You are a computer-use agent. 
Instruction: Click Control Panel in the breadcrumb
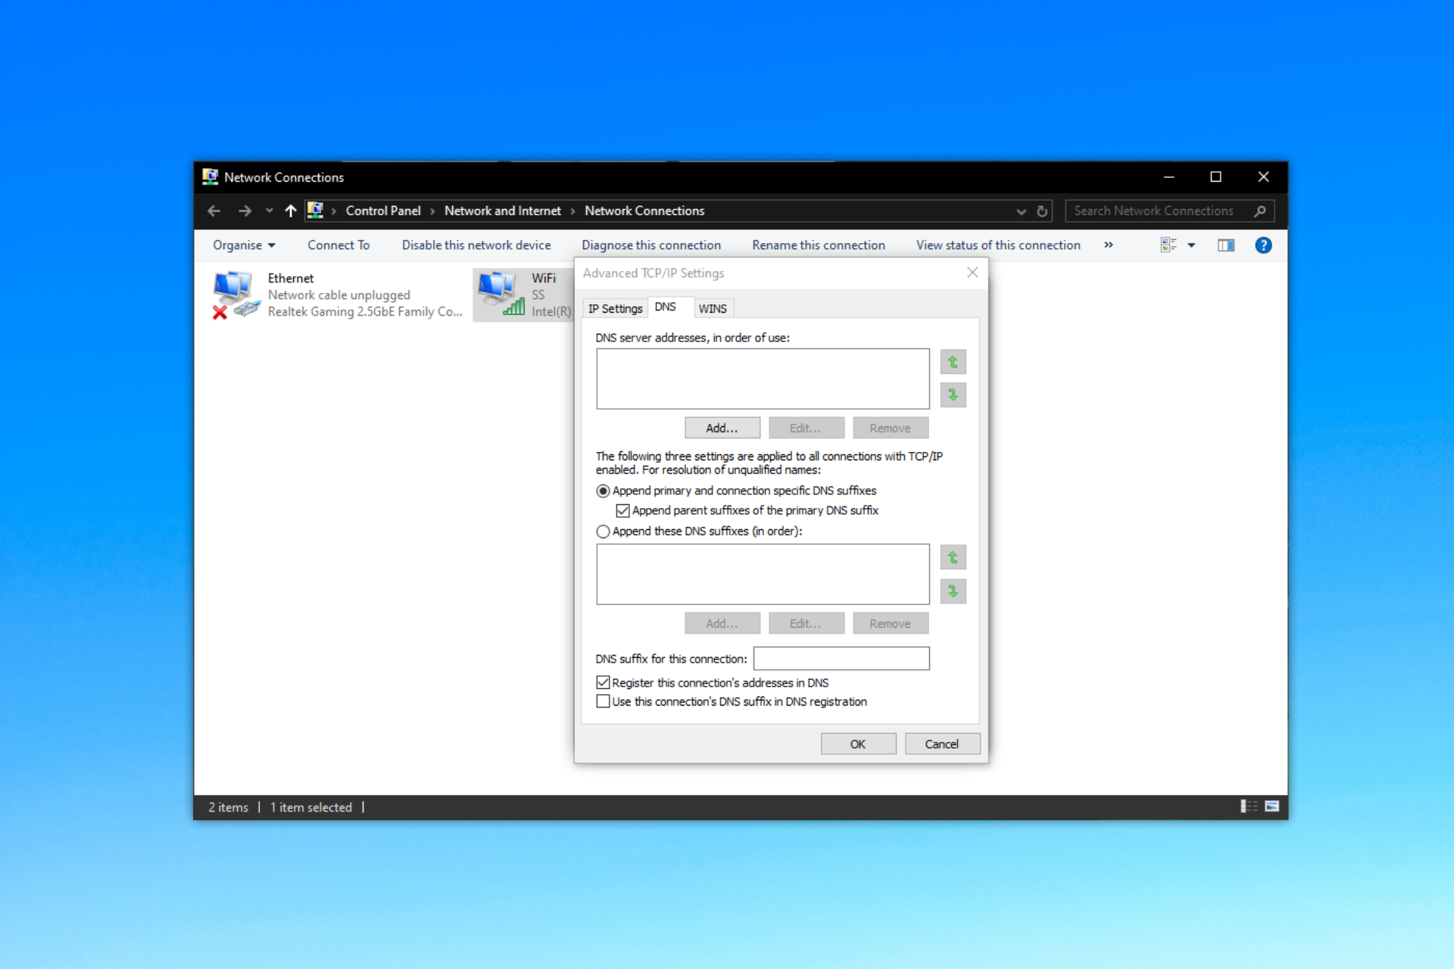pos(383,211)
